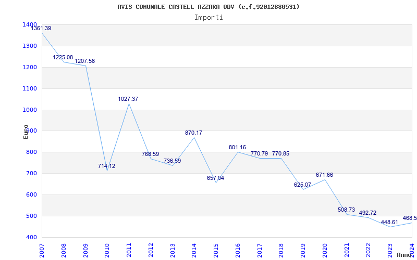Select data label 768.59
This screenshot has width=417, height=260.
150,154
